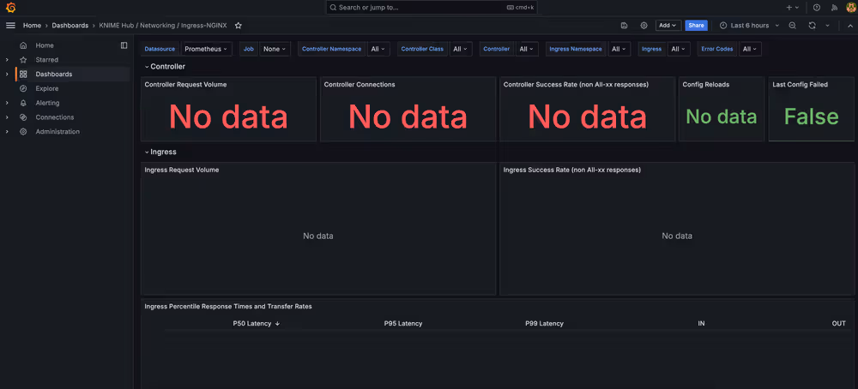Click the plus new item icon
Screen dimensions: 858x389
(792, 8)
